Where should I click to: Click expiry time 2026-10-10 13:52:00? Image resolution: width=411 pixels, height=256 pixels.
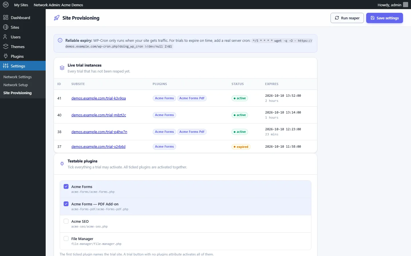(283, 96)
